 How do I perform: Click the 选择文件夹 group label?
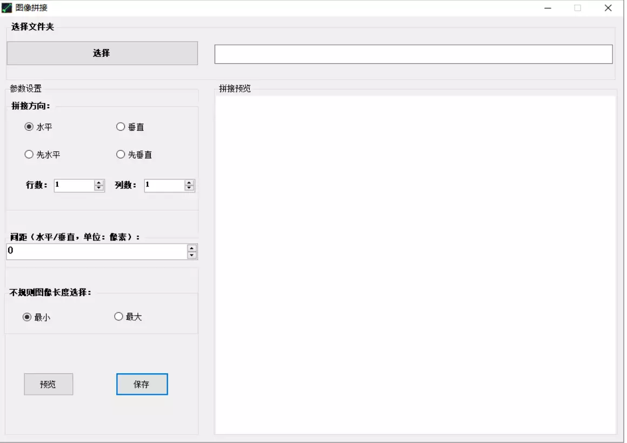33,27
